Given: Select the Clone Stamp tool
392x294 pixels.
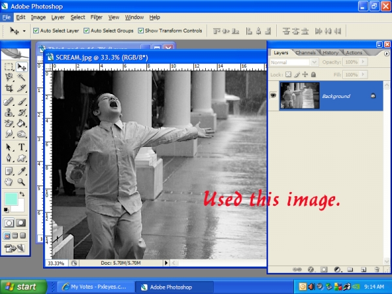Looking at the screenshot, I should (8, 112).
